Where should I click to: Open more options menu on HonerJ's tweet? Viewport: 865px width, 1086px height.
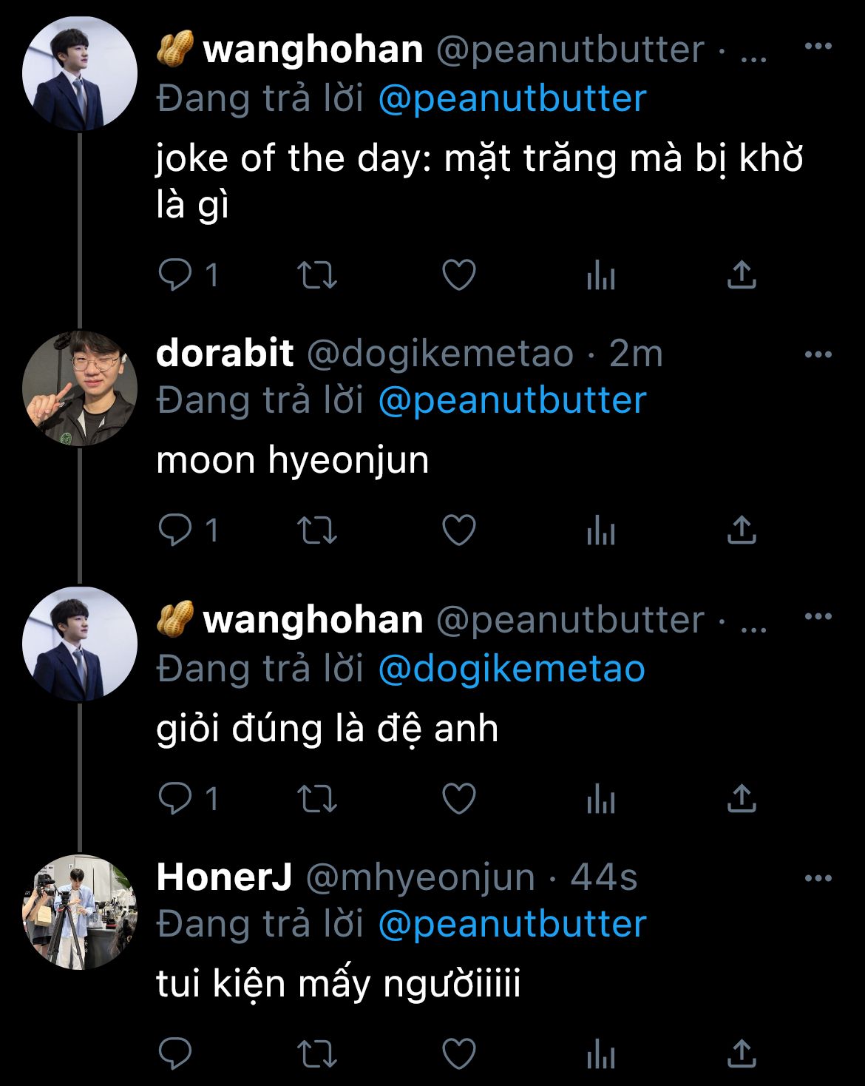coord(818,878)
